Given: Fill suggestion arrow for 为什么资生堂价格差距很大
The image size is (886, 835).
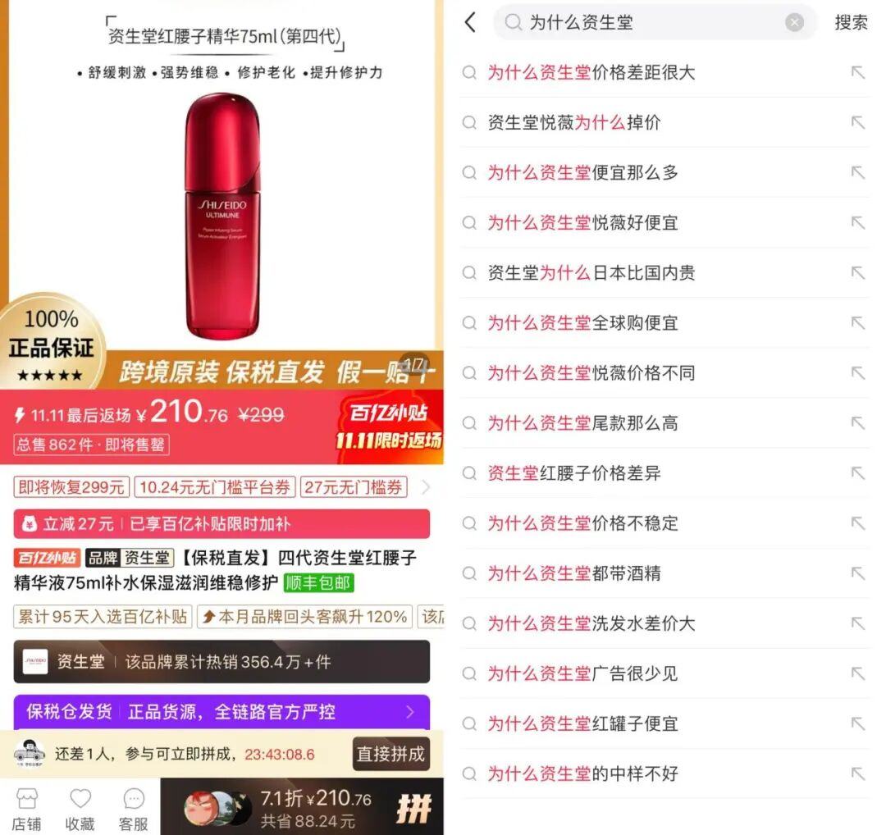Looking at the screenshot, I should [858, 72].
